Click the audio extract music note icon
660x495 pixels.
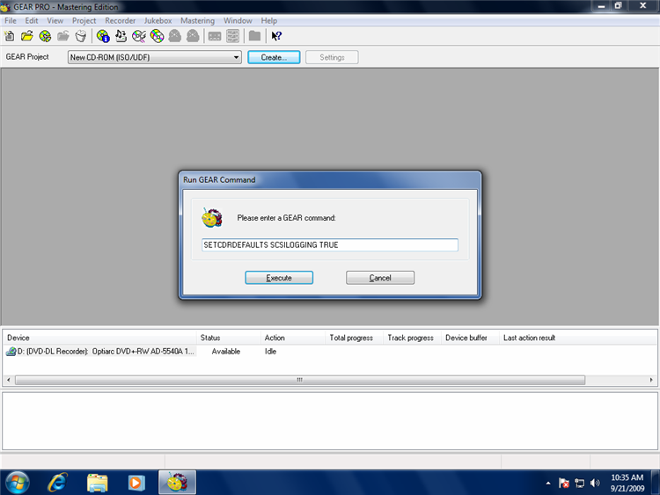click(121, 36)
